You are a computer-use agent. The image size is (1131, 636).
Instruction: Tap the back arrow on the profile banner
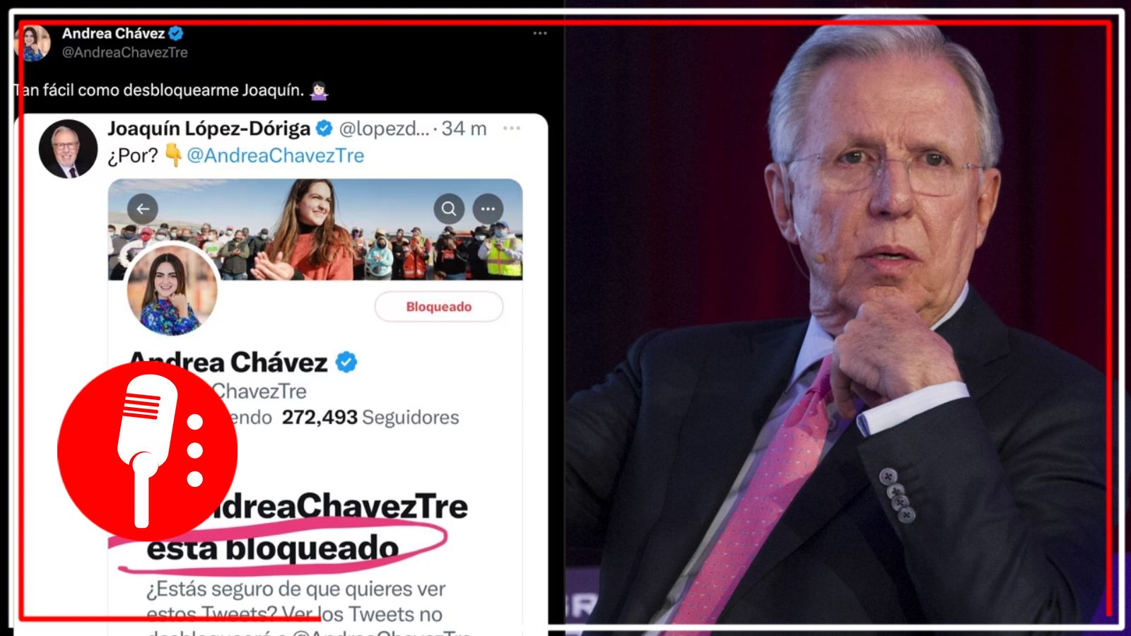(143, 208)
